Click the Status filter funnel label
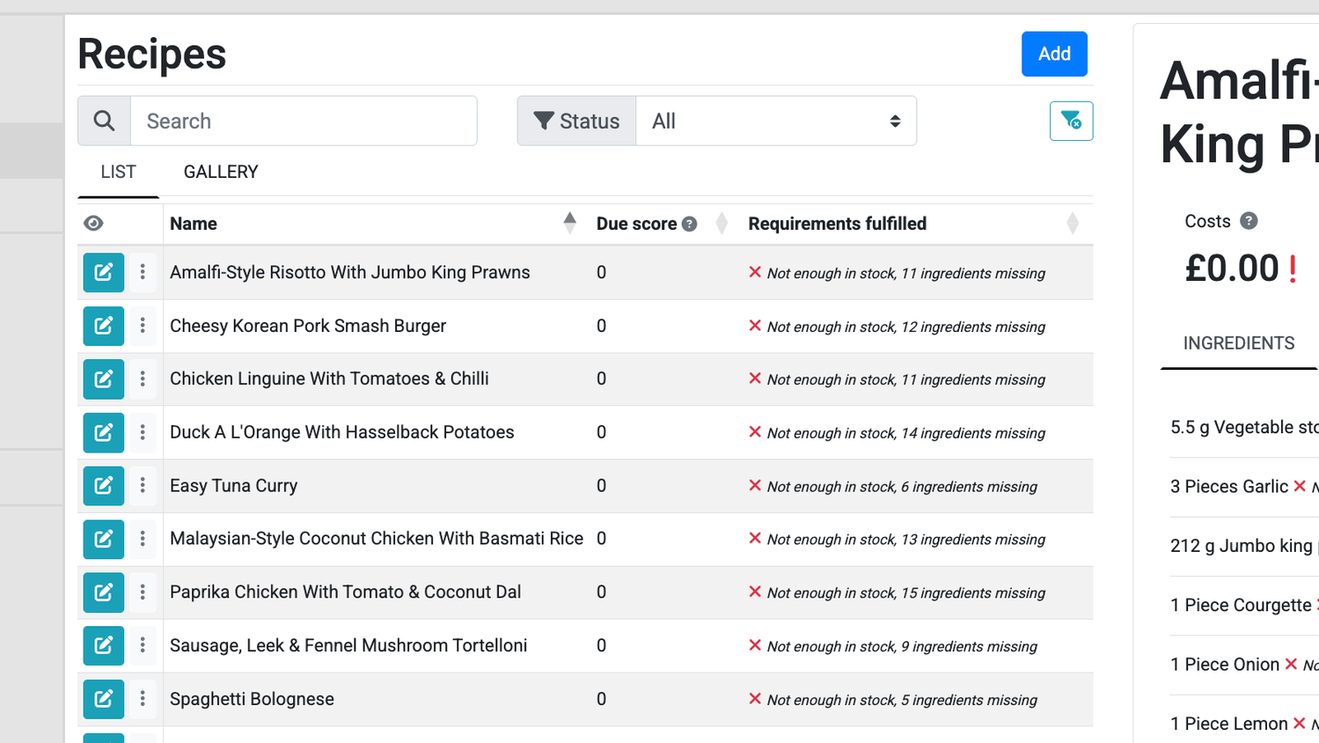The width and height of the screenshot is (1319, 743). coord(576,121)
